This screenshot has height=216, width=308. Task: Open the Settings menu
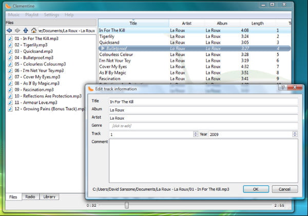click(51, 15)
